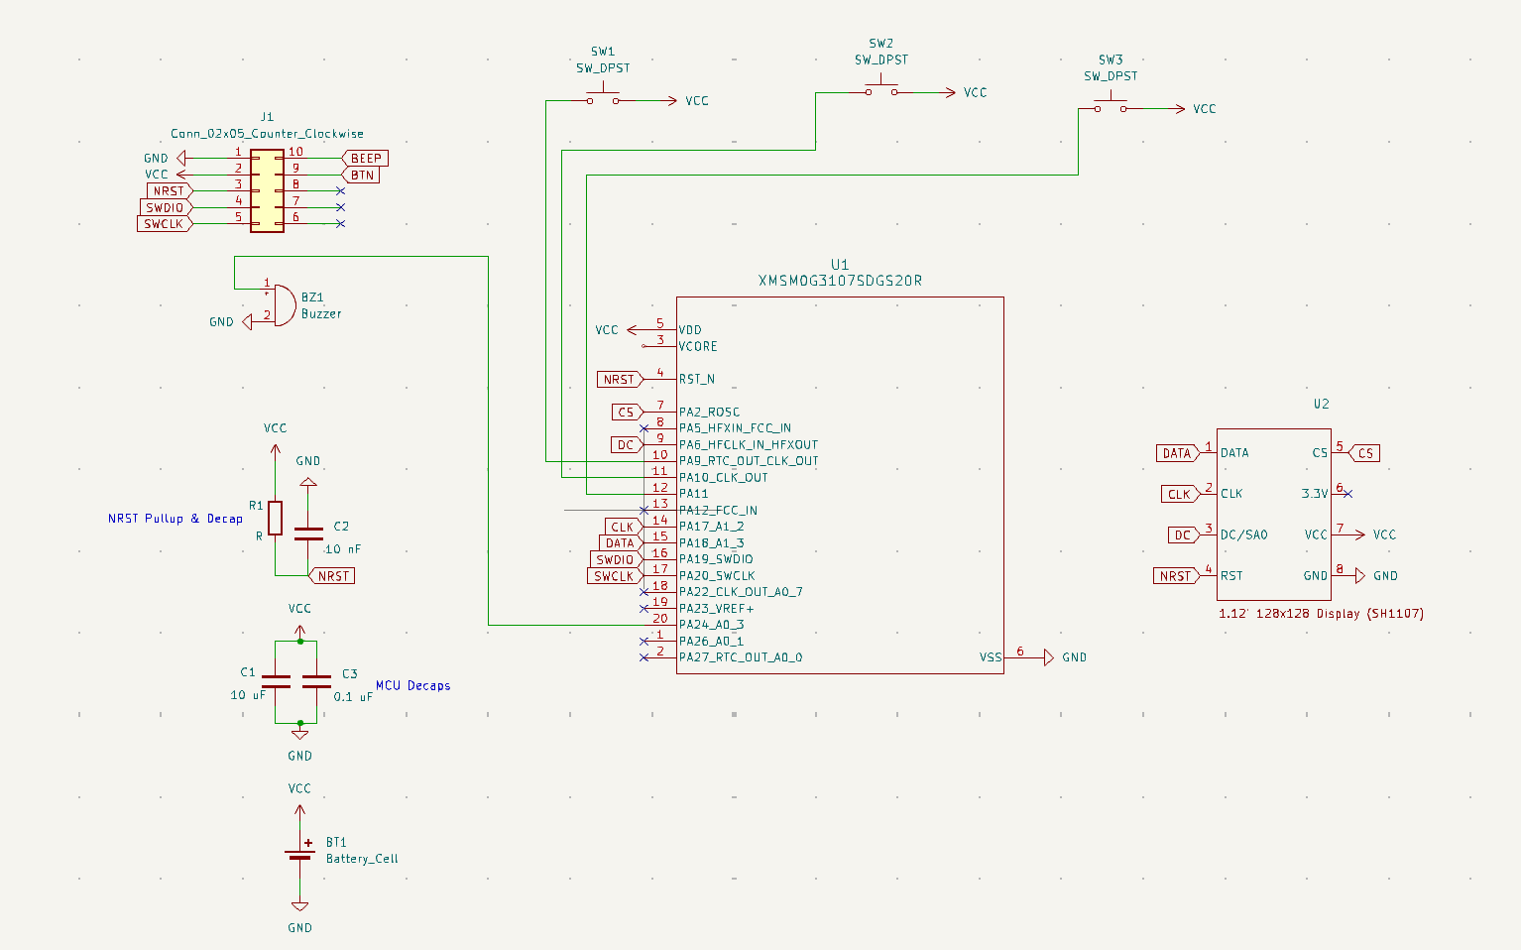Image resolution: width=1521 pixels, height=950 pixels.
Task: Select the DATA label on U2 pin 1
Action: pyautogui.click(x=1179, y=452)
